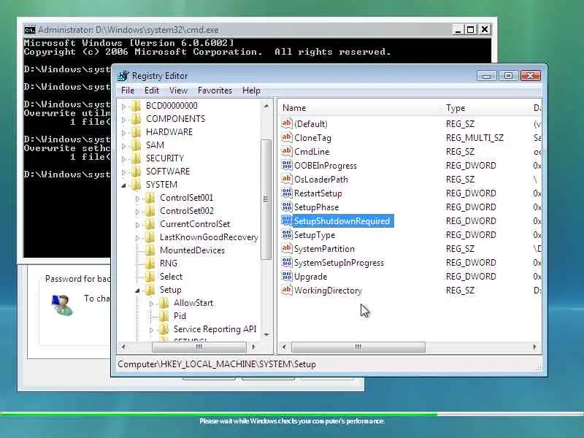Select the Service Reporting API key
This screenshot has width=584, height=438.
pos(215,329)
